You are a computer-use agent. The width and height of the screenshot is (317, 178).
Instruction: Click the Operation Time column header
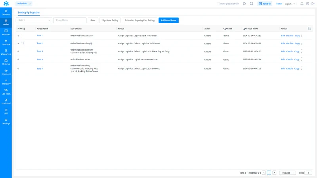pyautogui.click(x=250, y=28)
